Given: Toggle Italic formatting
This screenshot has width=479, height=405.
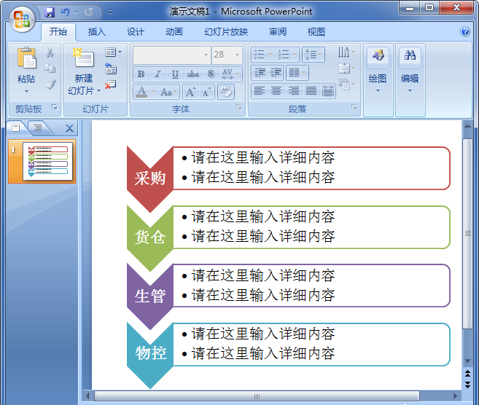Looking at the screenshot, I should point(157,74).
